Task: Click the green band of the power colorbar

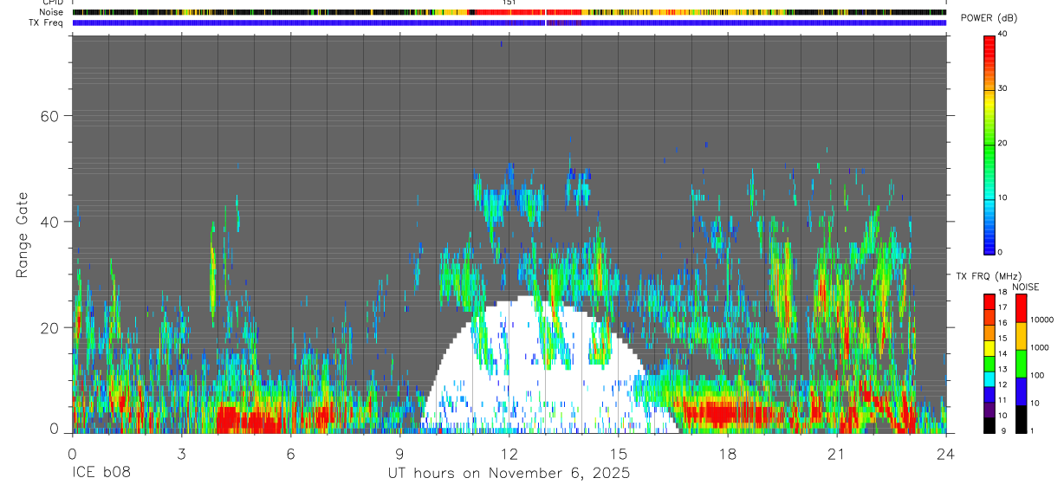Action: [989, 143]
